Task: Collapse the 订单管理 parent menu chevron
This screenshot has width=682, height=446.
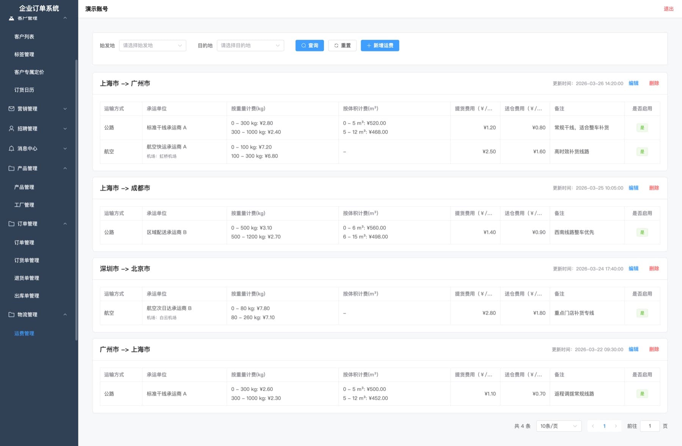Action: pyautogui.click(x=65, y=224)
